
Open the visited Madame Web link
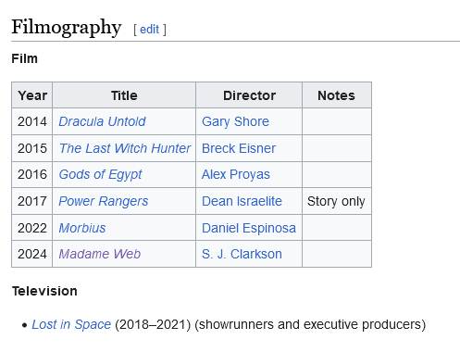(x=100, y=254)
